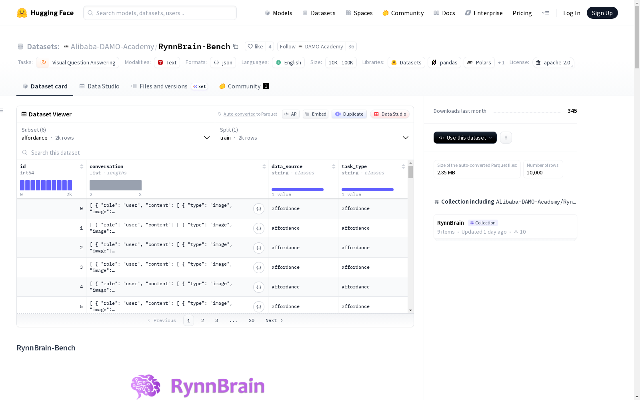Expand the JSON cell for row 1

tap(259, 228)
